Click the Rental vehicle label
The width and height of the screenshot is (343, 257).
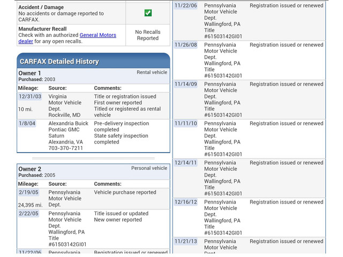[152, 72]
